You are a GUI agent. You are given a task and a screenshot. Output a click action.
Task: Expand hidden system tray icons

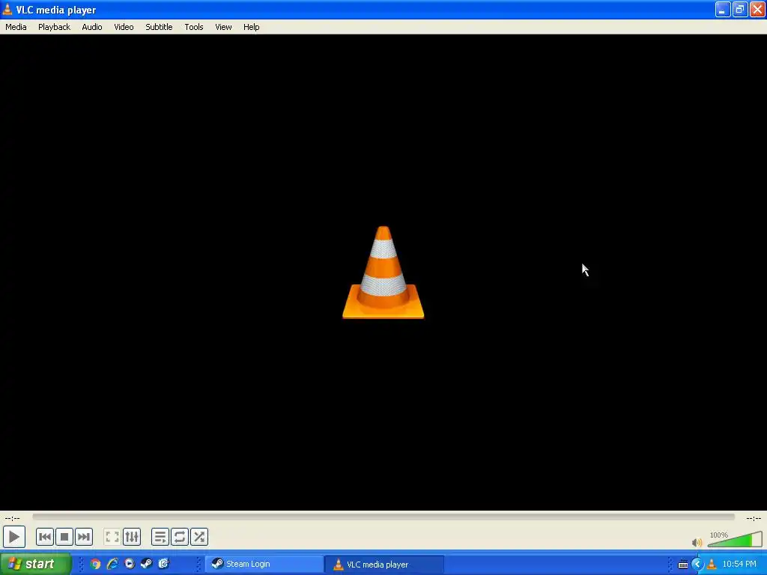click(x=697, y=565)
